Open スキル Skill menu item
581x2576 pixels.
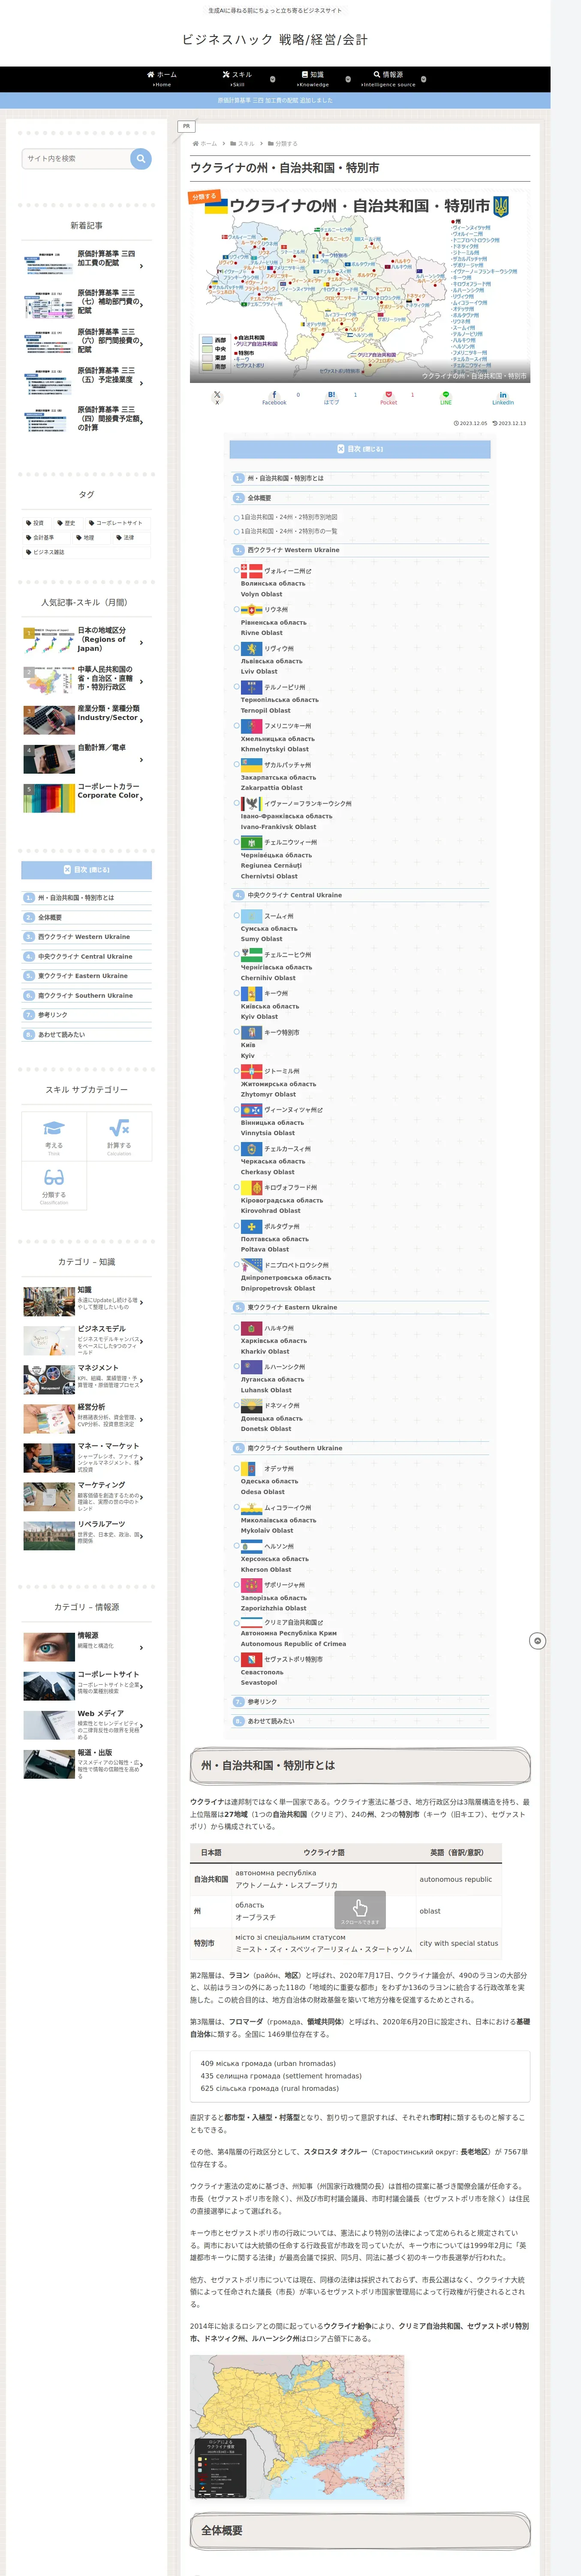[237, 79]
